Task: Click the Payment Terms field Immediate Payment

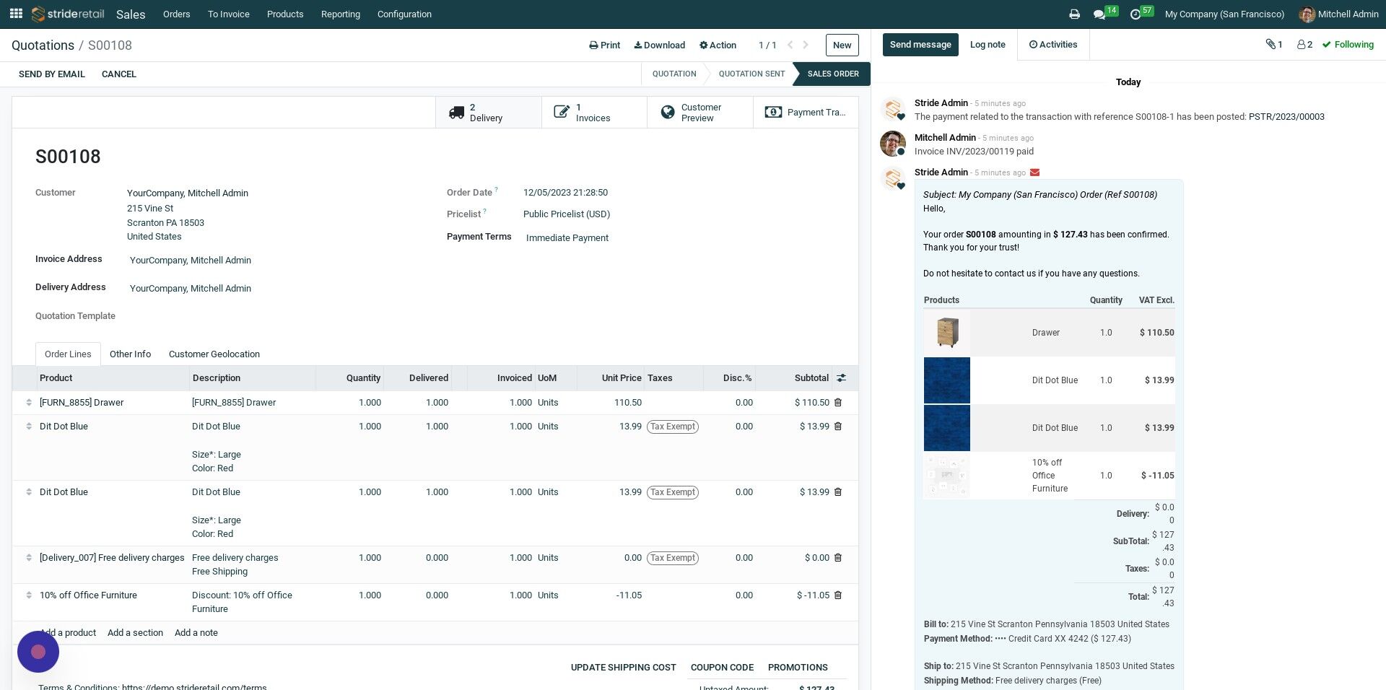Action: click(567, 238)
